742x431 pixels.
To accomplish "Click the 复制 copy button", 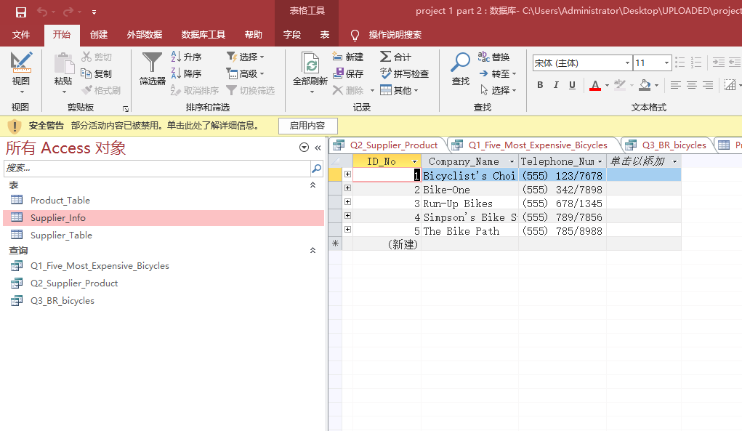I will [97, 74].
